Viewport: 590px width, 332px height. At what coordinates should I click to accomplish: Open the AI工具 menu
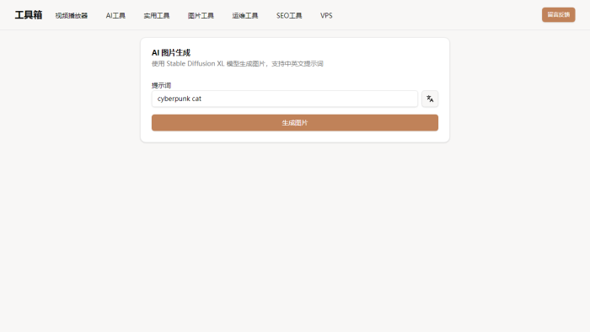pos(115,15)
